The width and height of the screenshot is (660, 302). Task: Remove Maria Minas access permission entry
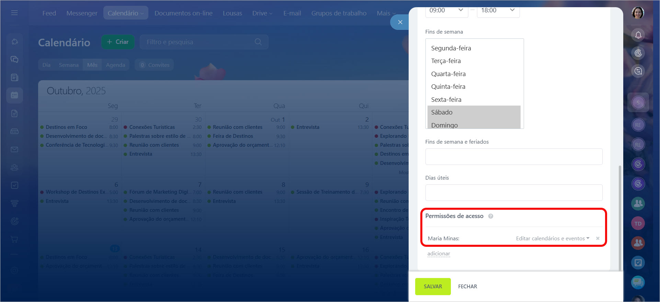coord(598,239)
